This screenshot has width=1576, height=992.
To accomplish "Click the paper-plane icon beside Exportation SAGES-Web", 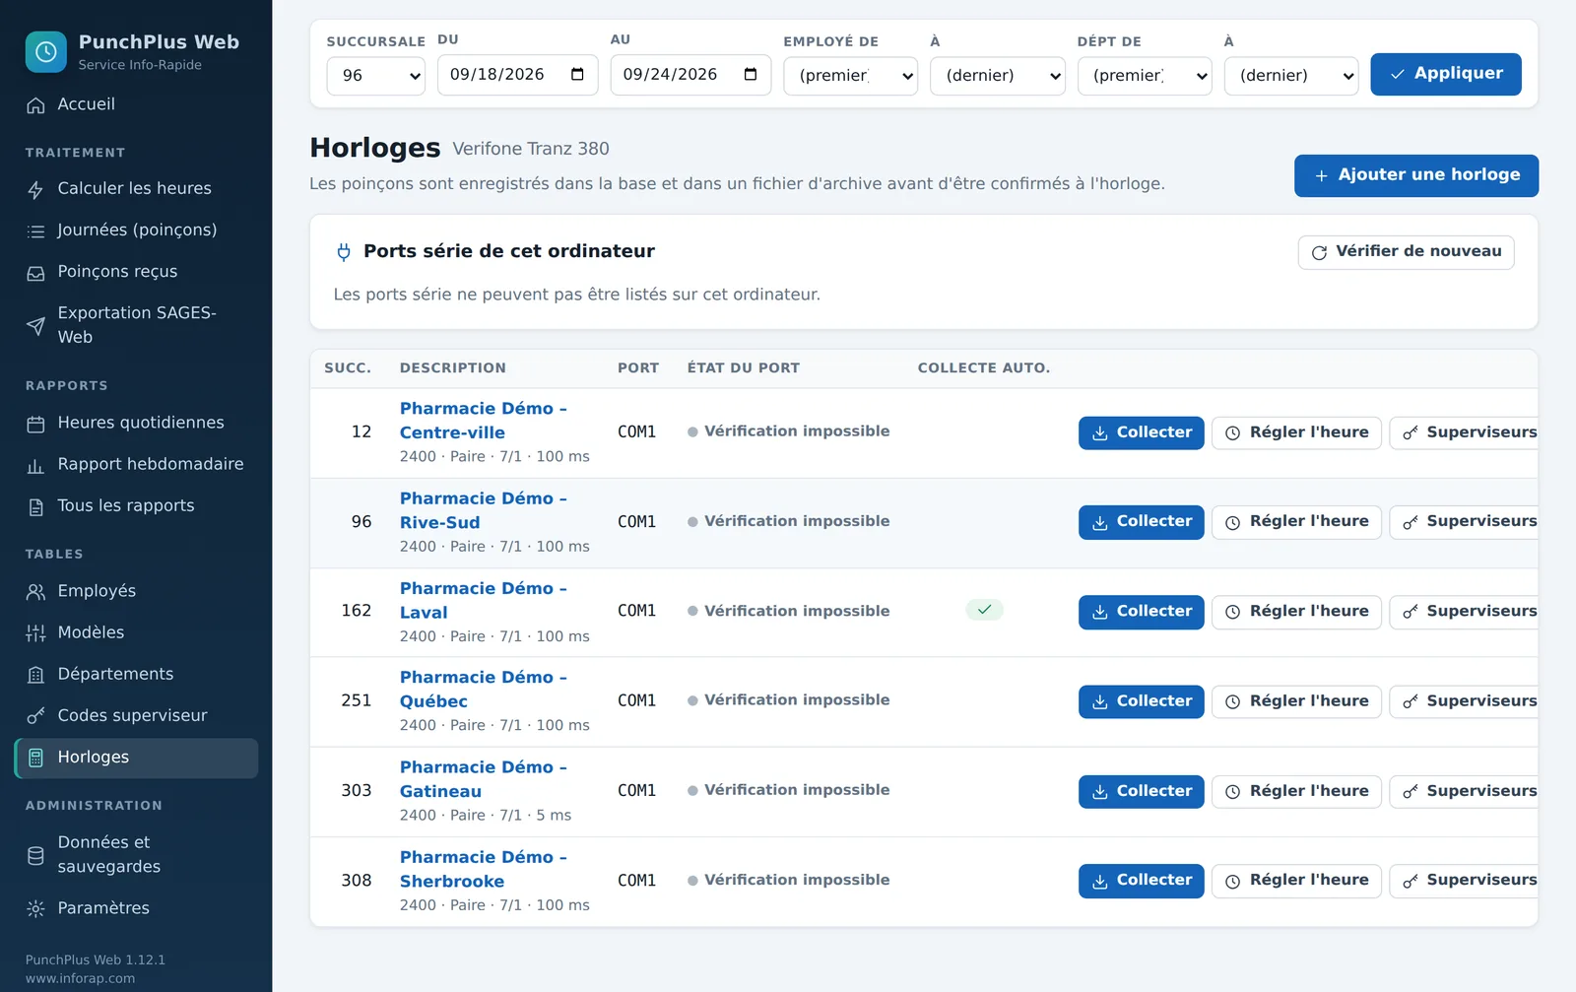I will (35, 326).
